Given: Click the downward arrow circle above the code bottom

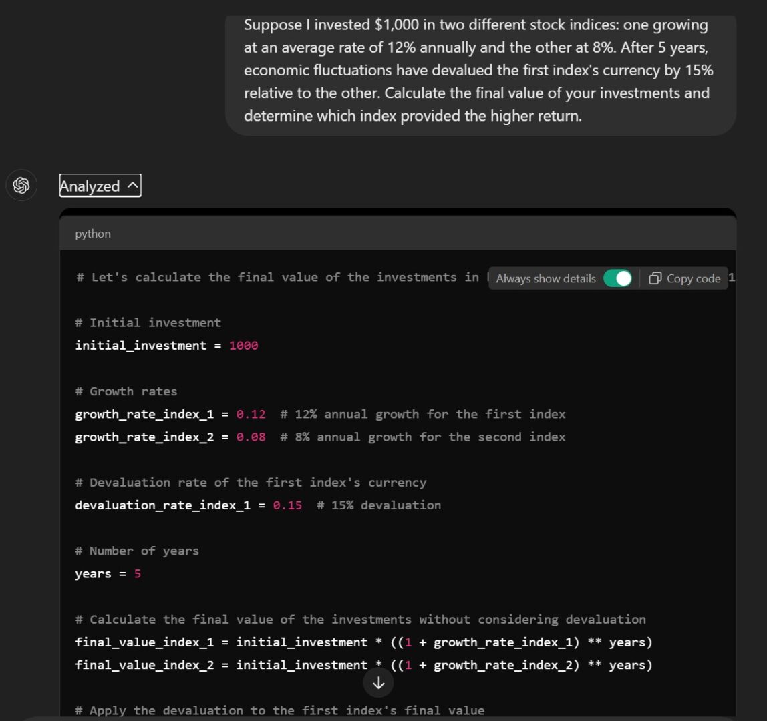Looking at the screenshot, I should coord(378,683).
